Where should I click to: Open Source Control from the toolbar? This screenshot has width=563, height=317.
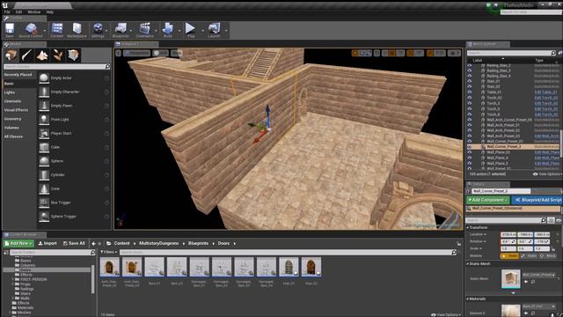coord(31,30)
